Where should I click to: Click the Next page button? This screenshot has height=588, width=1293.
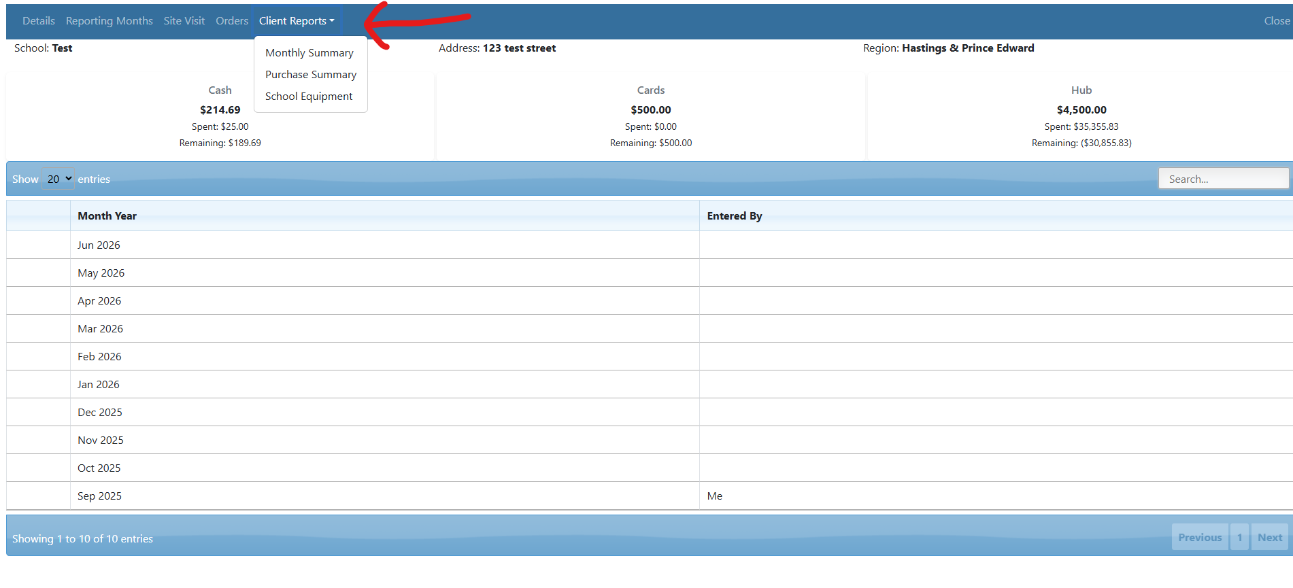coord(1269,538)
